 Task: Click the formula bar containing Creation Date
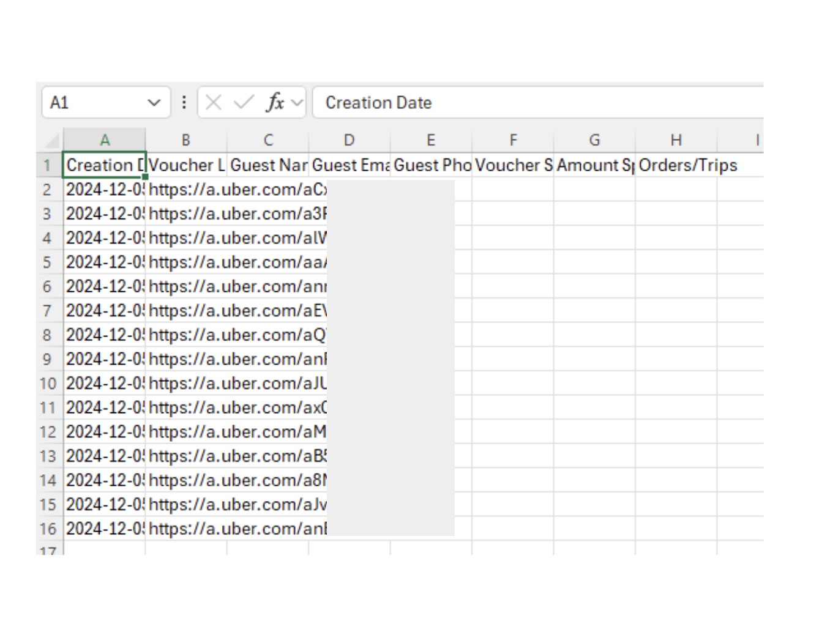(539, 102)
